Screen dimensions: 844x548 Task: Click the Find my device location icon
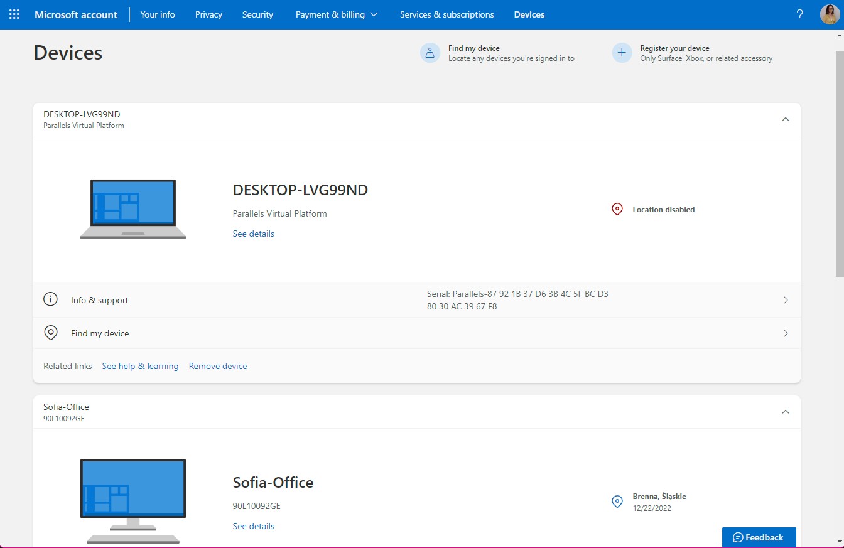coord(50,332)
